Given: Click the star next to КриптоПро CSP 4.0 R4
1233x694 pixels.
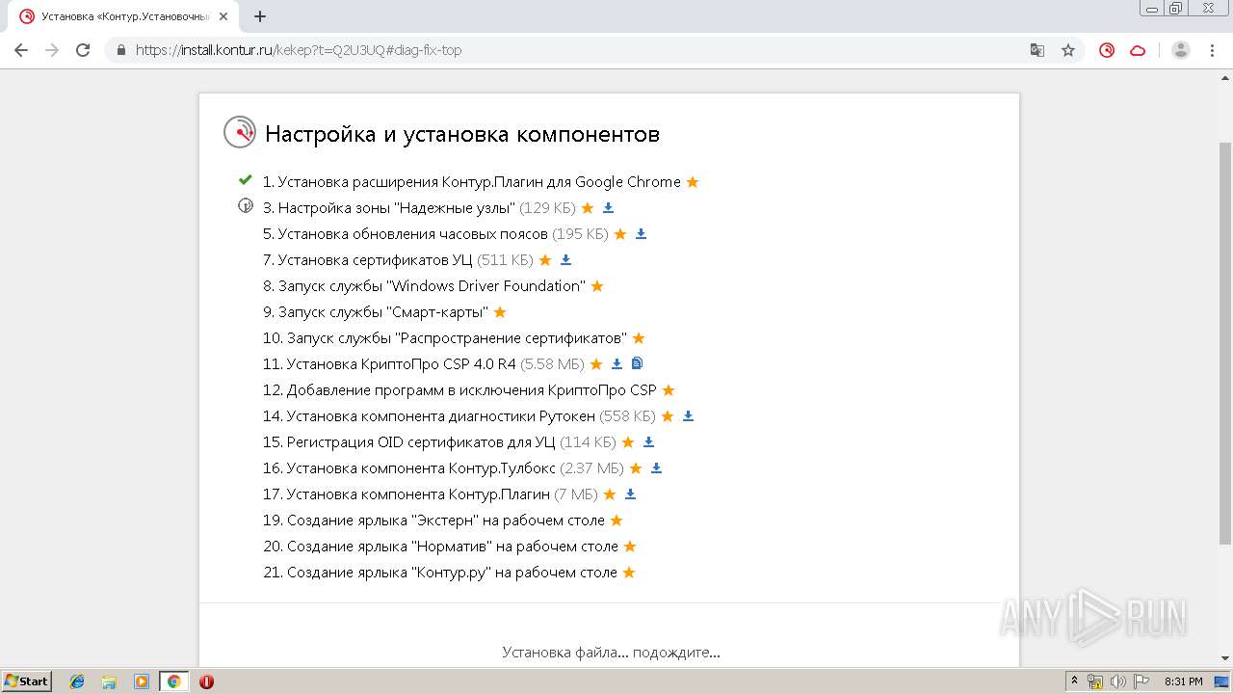Looking at the screenshot, I should point(596,363).
